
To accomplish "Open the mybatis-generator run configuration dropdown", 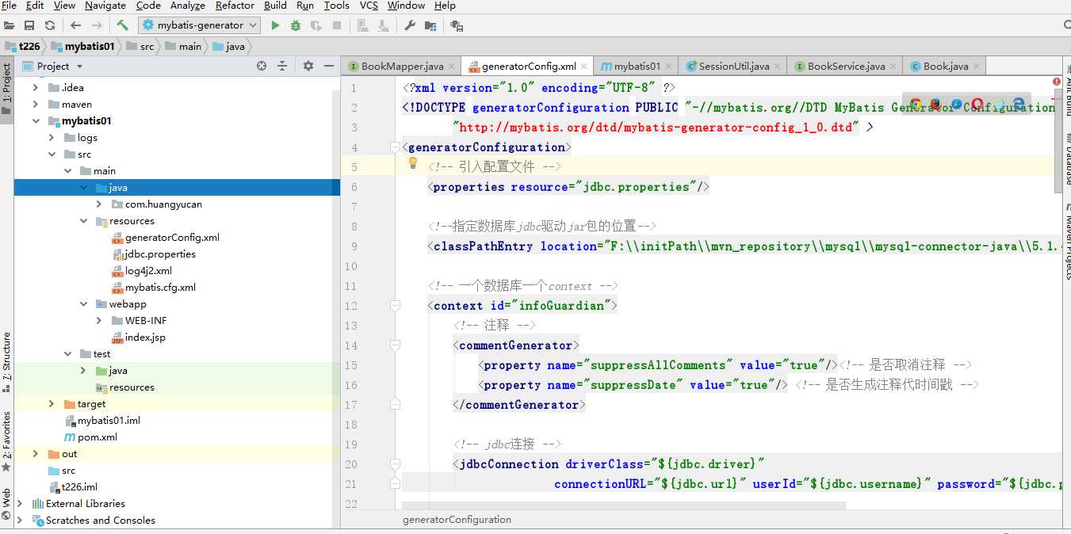I will tap(199, 25).
